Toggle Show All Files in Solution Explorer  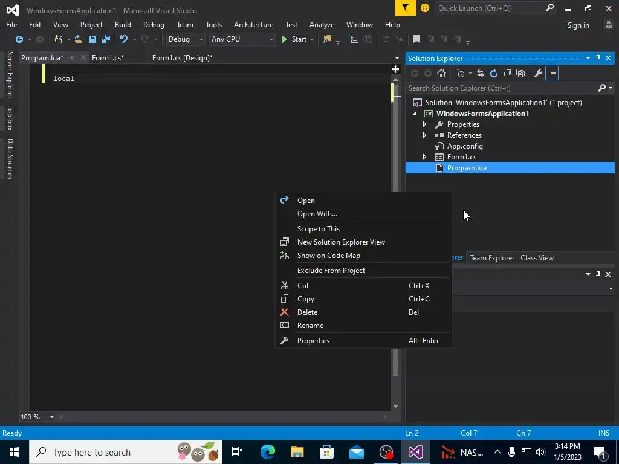[x=520, y=73]
